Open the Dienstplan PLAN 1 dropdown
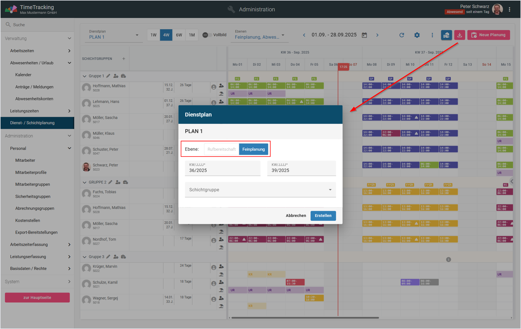This screenshot has height=329, width=521. click(113, 35)
